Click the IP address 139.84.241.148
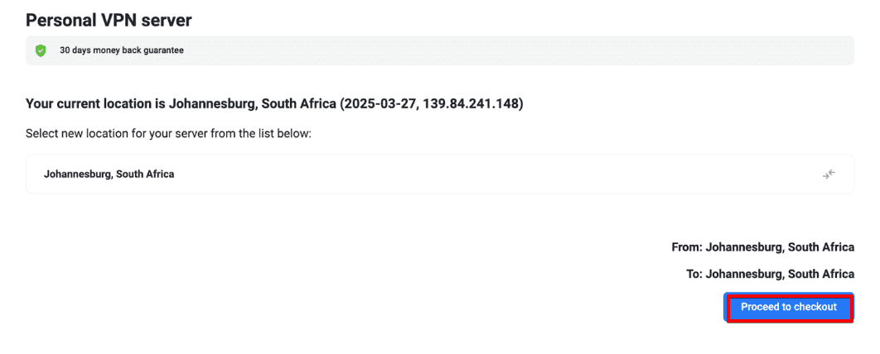This screenshot has height=354, width=880. 471,104
